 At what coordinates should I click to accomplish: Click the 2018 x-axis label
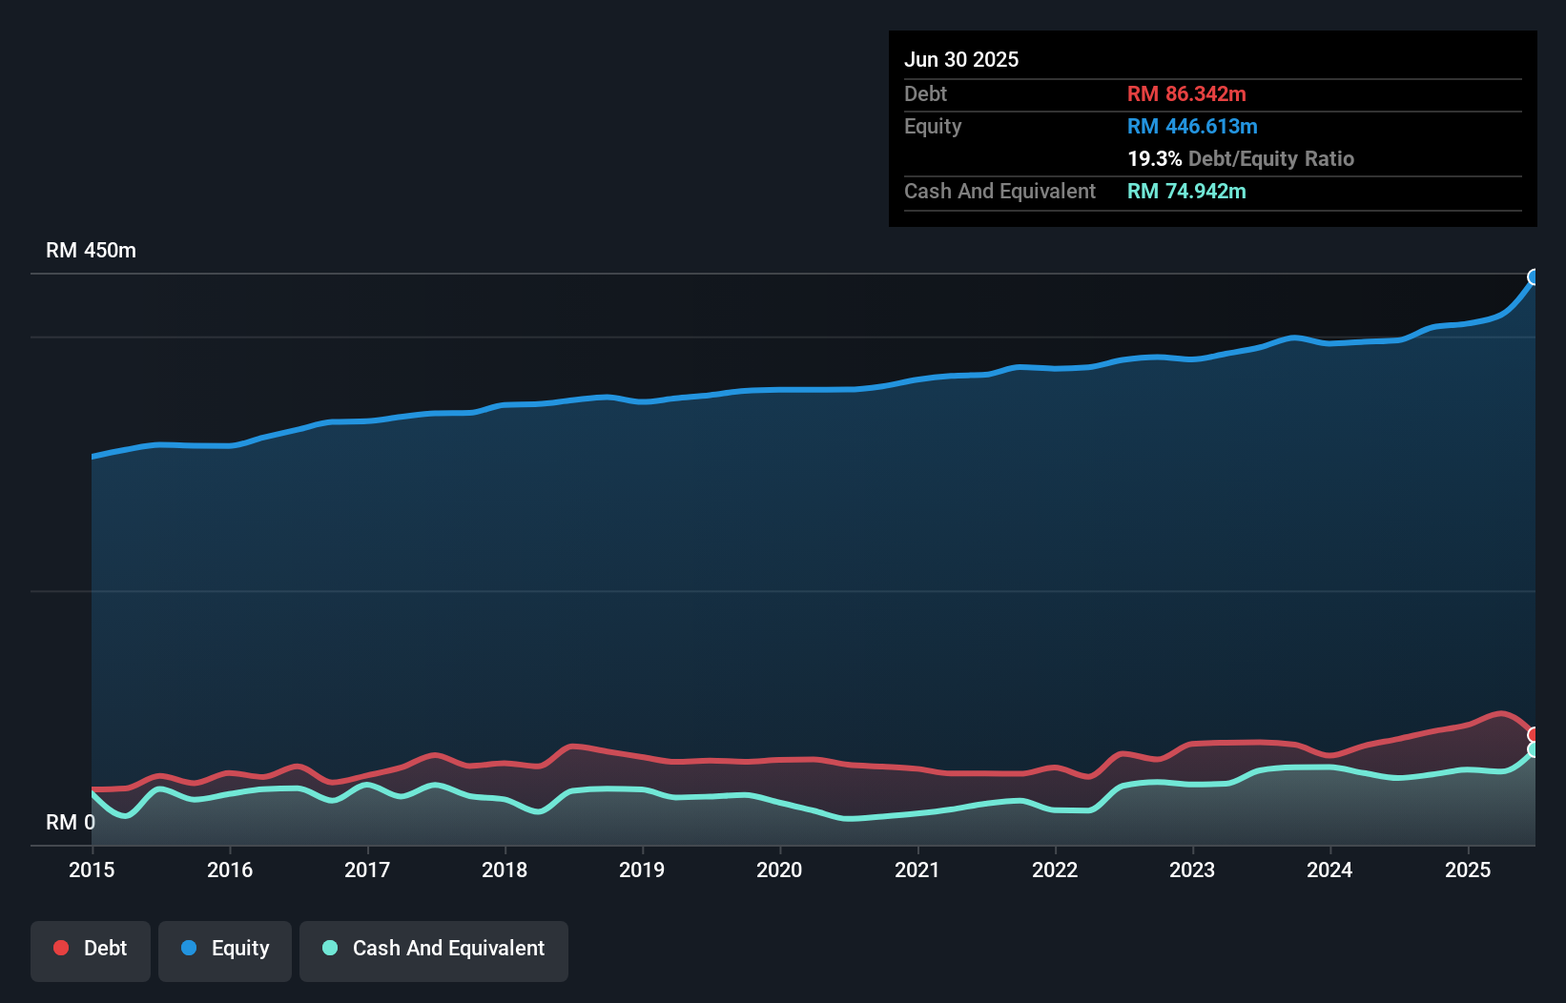coord(505,870)
